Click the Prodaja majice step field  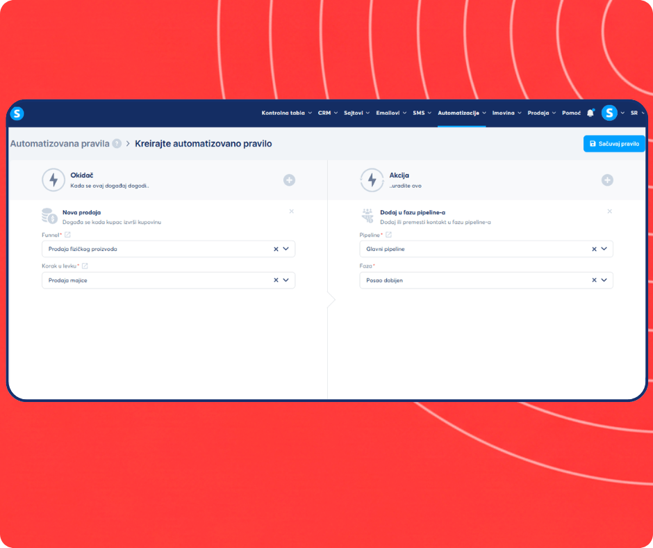coord(168,280)
